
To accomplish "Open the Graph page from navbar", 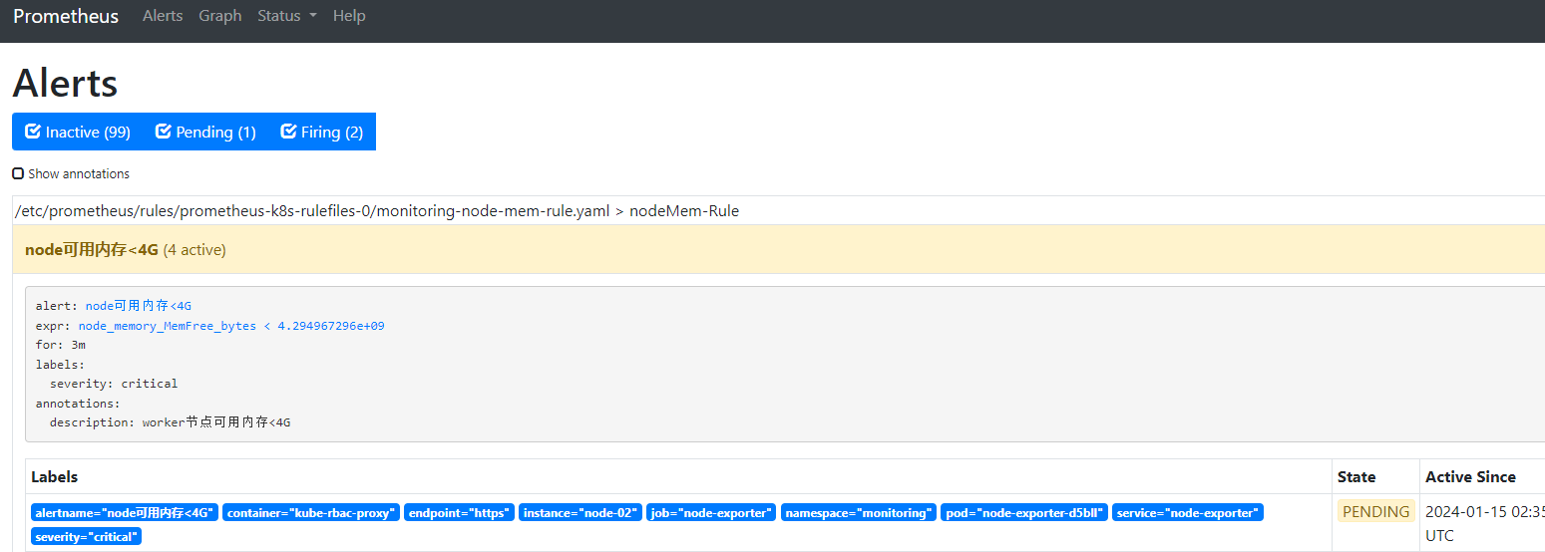I will pyautogui.click(x=220, y=16).
